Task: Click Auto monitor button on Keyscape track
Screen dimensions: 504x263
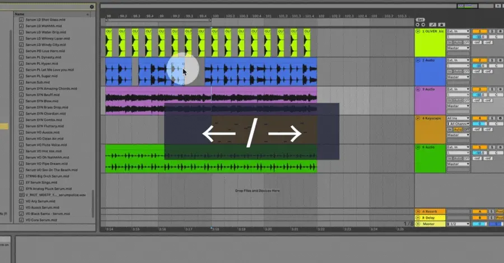Action: pyautogui.click(x=458, y=129)
